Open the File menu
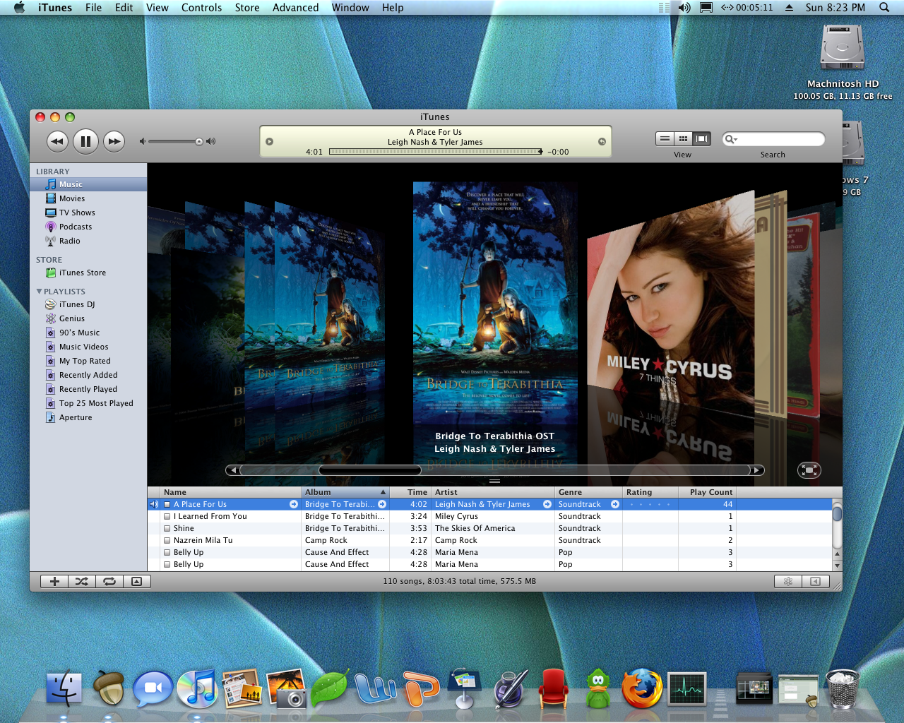 pos(93,8)
